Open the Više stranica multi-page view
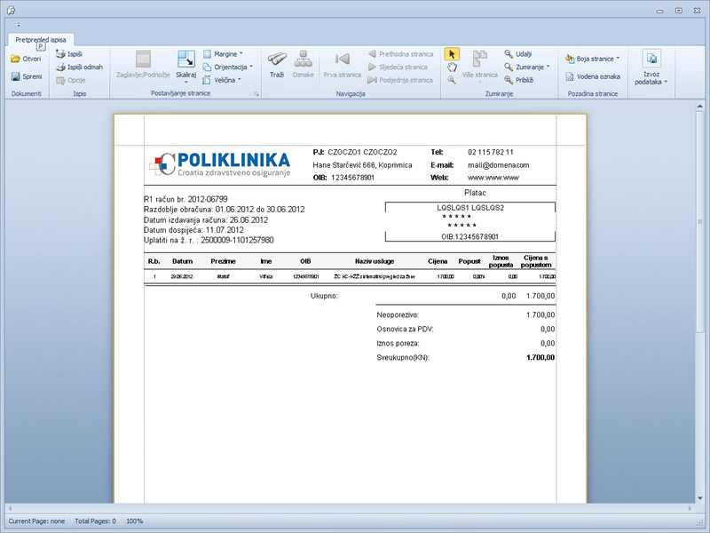 (480, 67)
